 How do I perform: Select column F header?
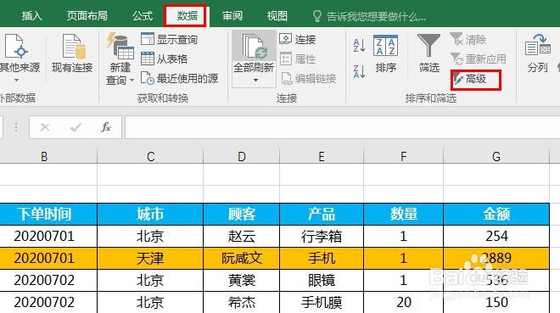coord(403,156)
